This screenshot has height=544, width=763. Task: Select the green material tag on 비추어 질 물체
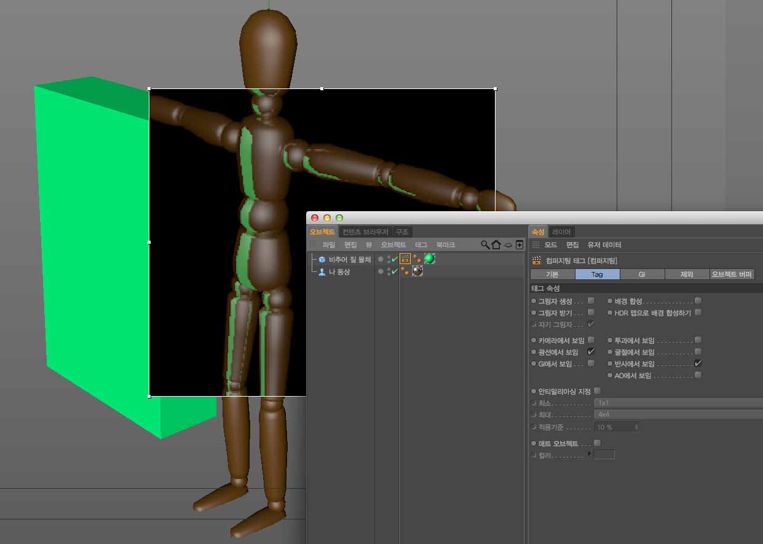[x=429, y=259]
